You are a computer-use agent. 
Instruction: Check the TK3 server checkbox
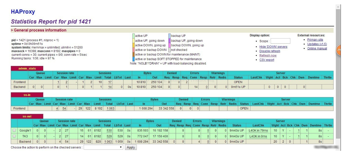coord(14,136)
